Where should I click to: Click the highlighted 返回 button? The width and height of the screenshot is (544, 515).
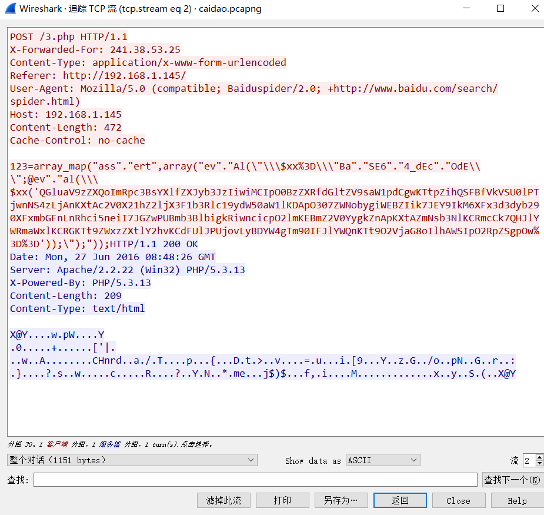point(400,500)
